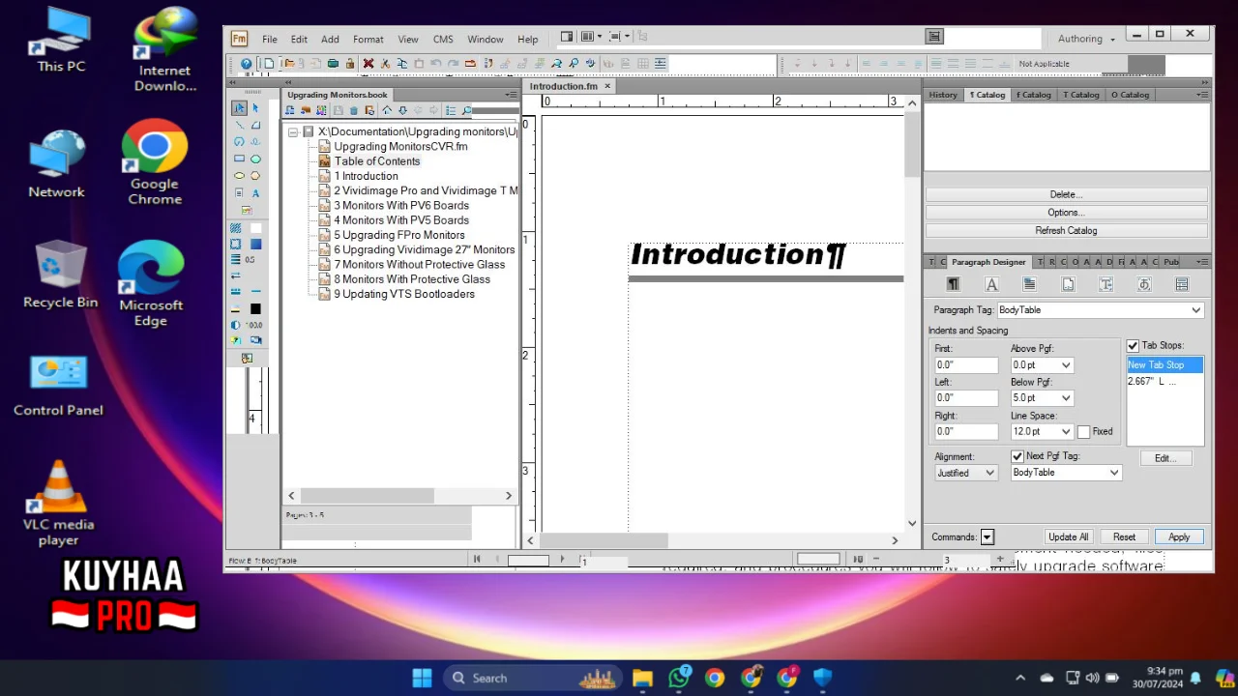The image size is (1238, 696).
Task: Toggle the Next Pgf Tag checkbox
Action: coord(1017,456)
